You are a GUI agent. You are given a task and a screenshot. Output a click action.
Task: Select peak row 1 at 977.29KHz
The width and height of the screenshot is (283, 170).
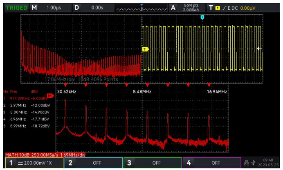click(x=26, y=98)
